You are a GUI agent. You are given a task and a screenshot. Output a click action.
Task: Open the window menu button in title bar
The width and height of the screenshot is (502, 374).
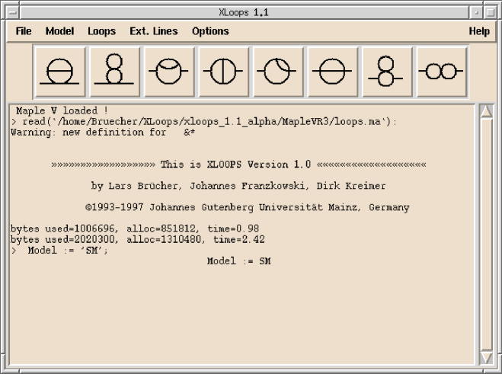[13, 12]
